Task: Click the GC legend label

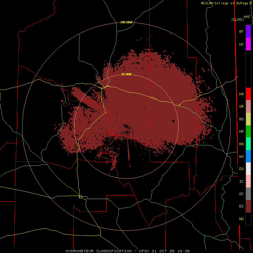Action: [241, 194]
